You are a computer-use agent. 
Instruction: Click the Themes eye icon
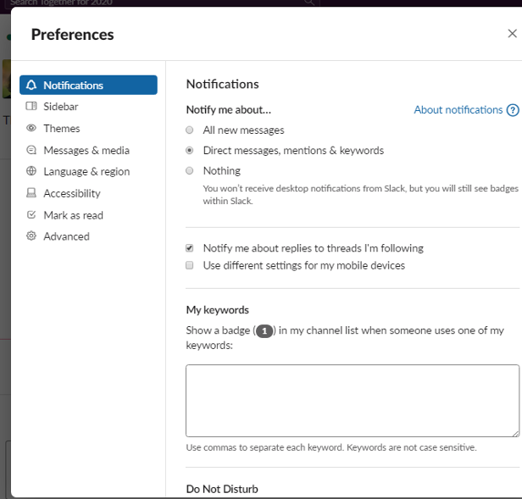(x=31, y=128)
